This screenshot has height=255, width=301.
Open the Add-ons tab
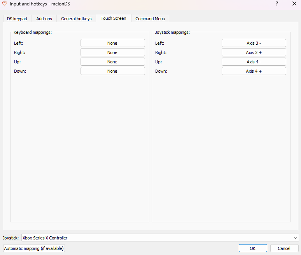pos(44,19)
